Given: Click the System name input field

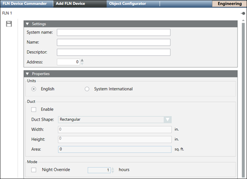Looking at the screenshot, I should 114,33.
